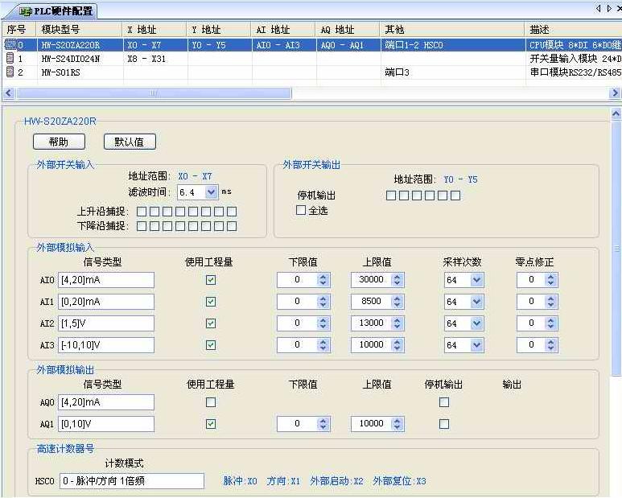Select the PLC硬件配置 tab
Screen dimensions: 622x498
point(56,11)
